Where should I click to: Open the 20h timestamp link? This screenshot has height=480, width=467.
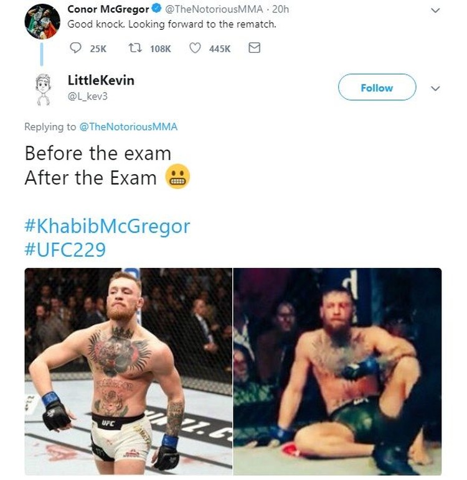click(281, 9)
